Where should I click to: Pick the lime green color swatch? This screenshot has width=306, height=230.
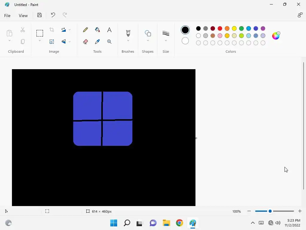tap(241, 36)
